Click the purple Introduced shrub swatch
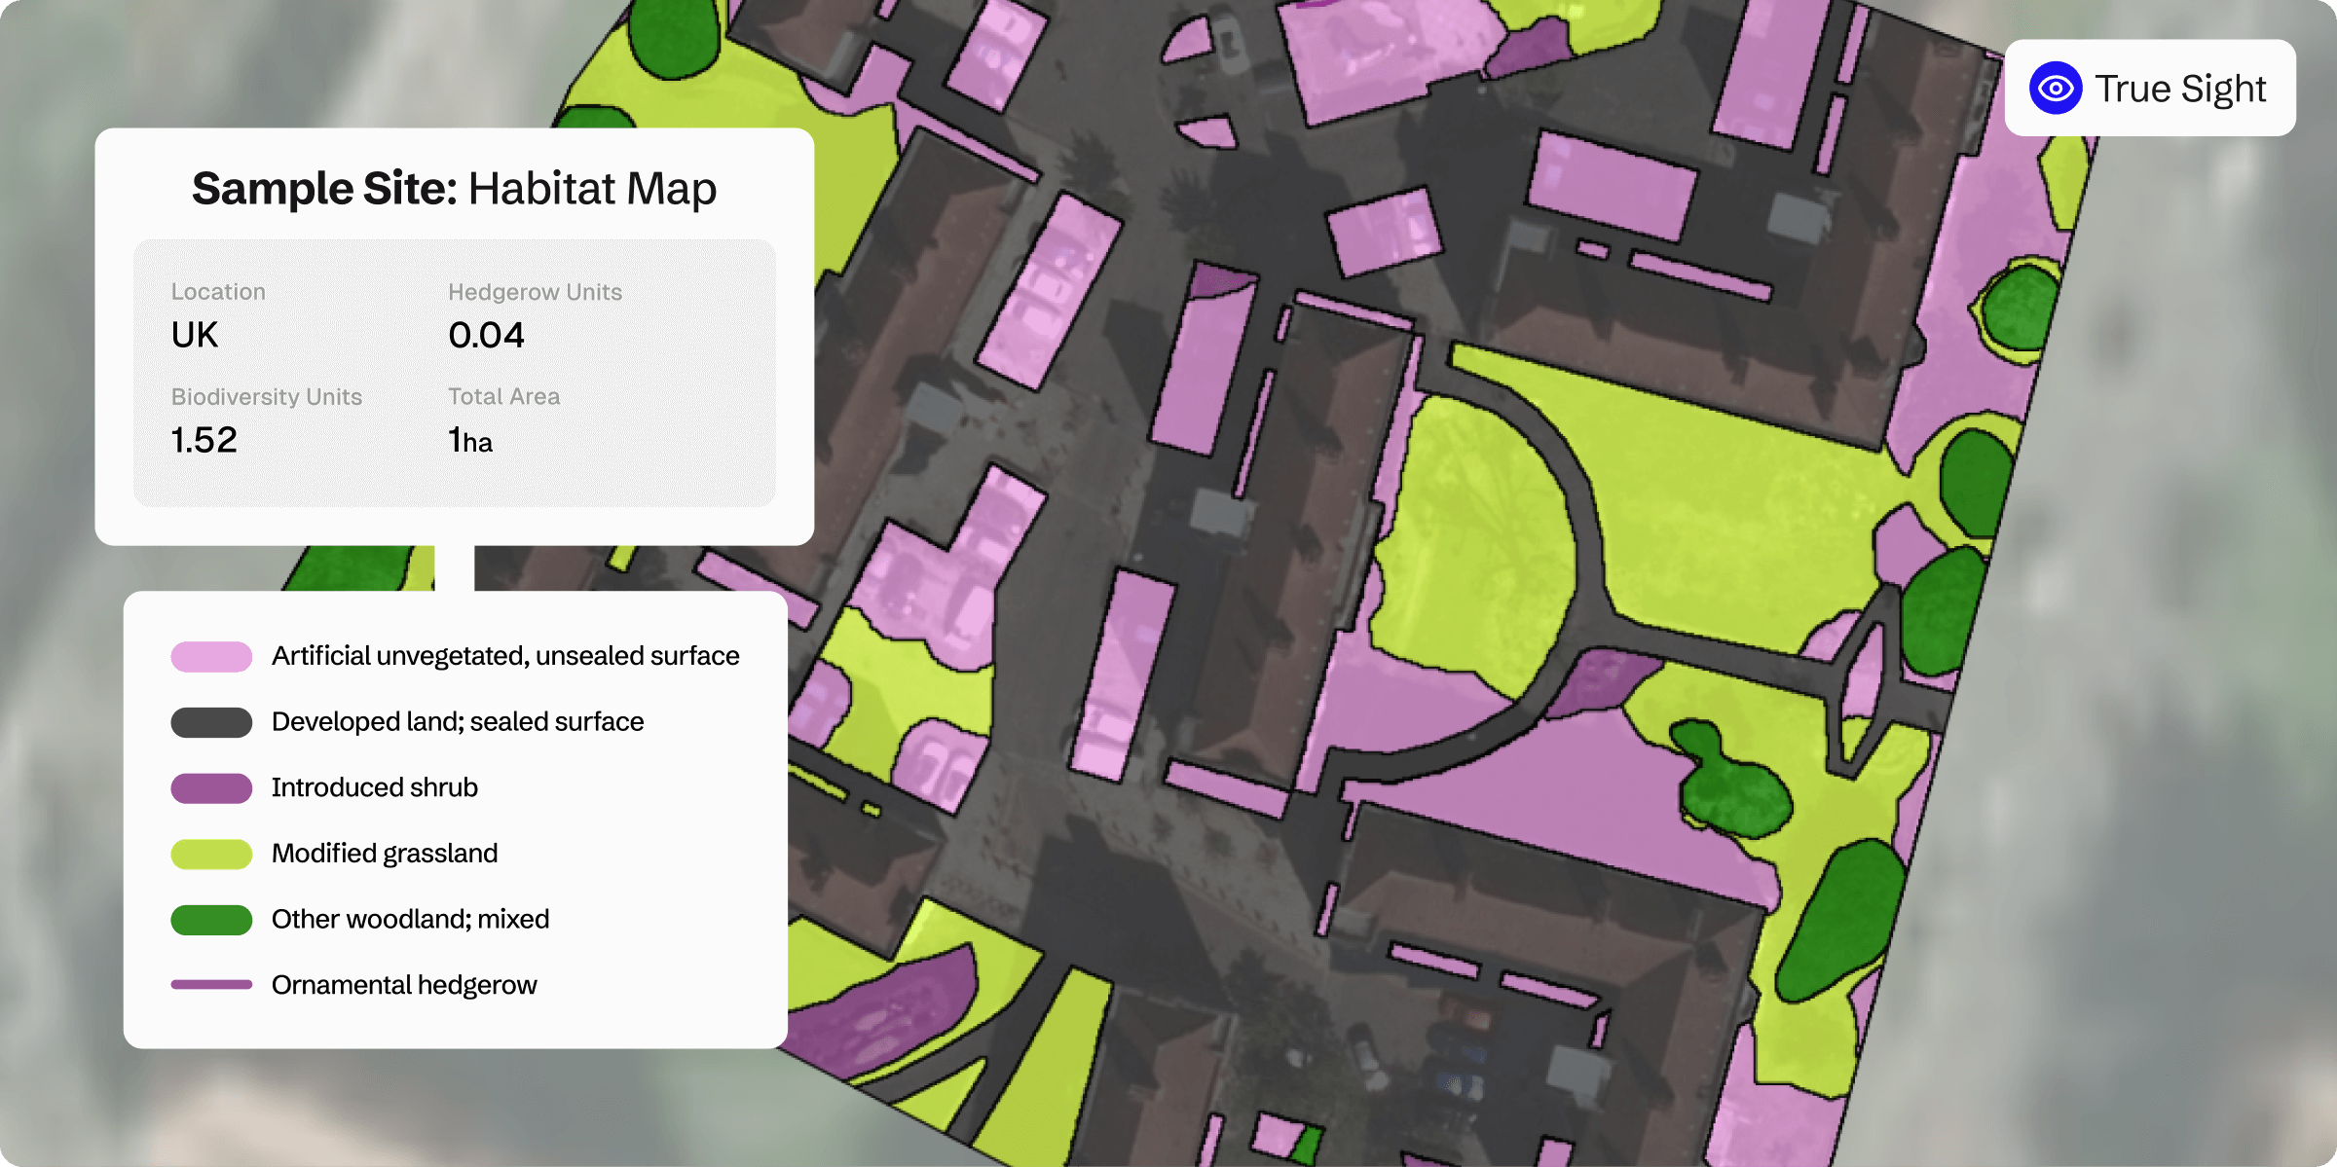The height and width of the screenshot is (1167, 2337). point(210,787)
